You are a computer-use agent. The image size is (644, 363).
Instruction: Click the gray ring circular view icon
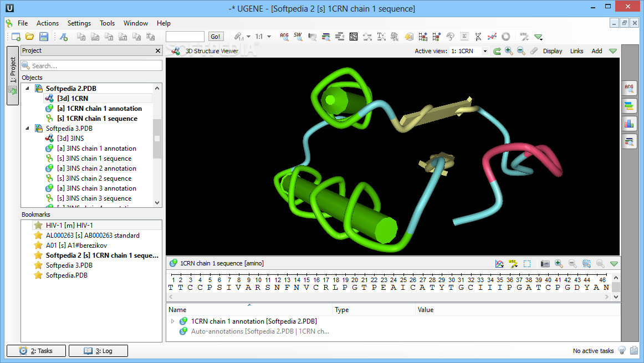(506, 37)
